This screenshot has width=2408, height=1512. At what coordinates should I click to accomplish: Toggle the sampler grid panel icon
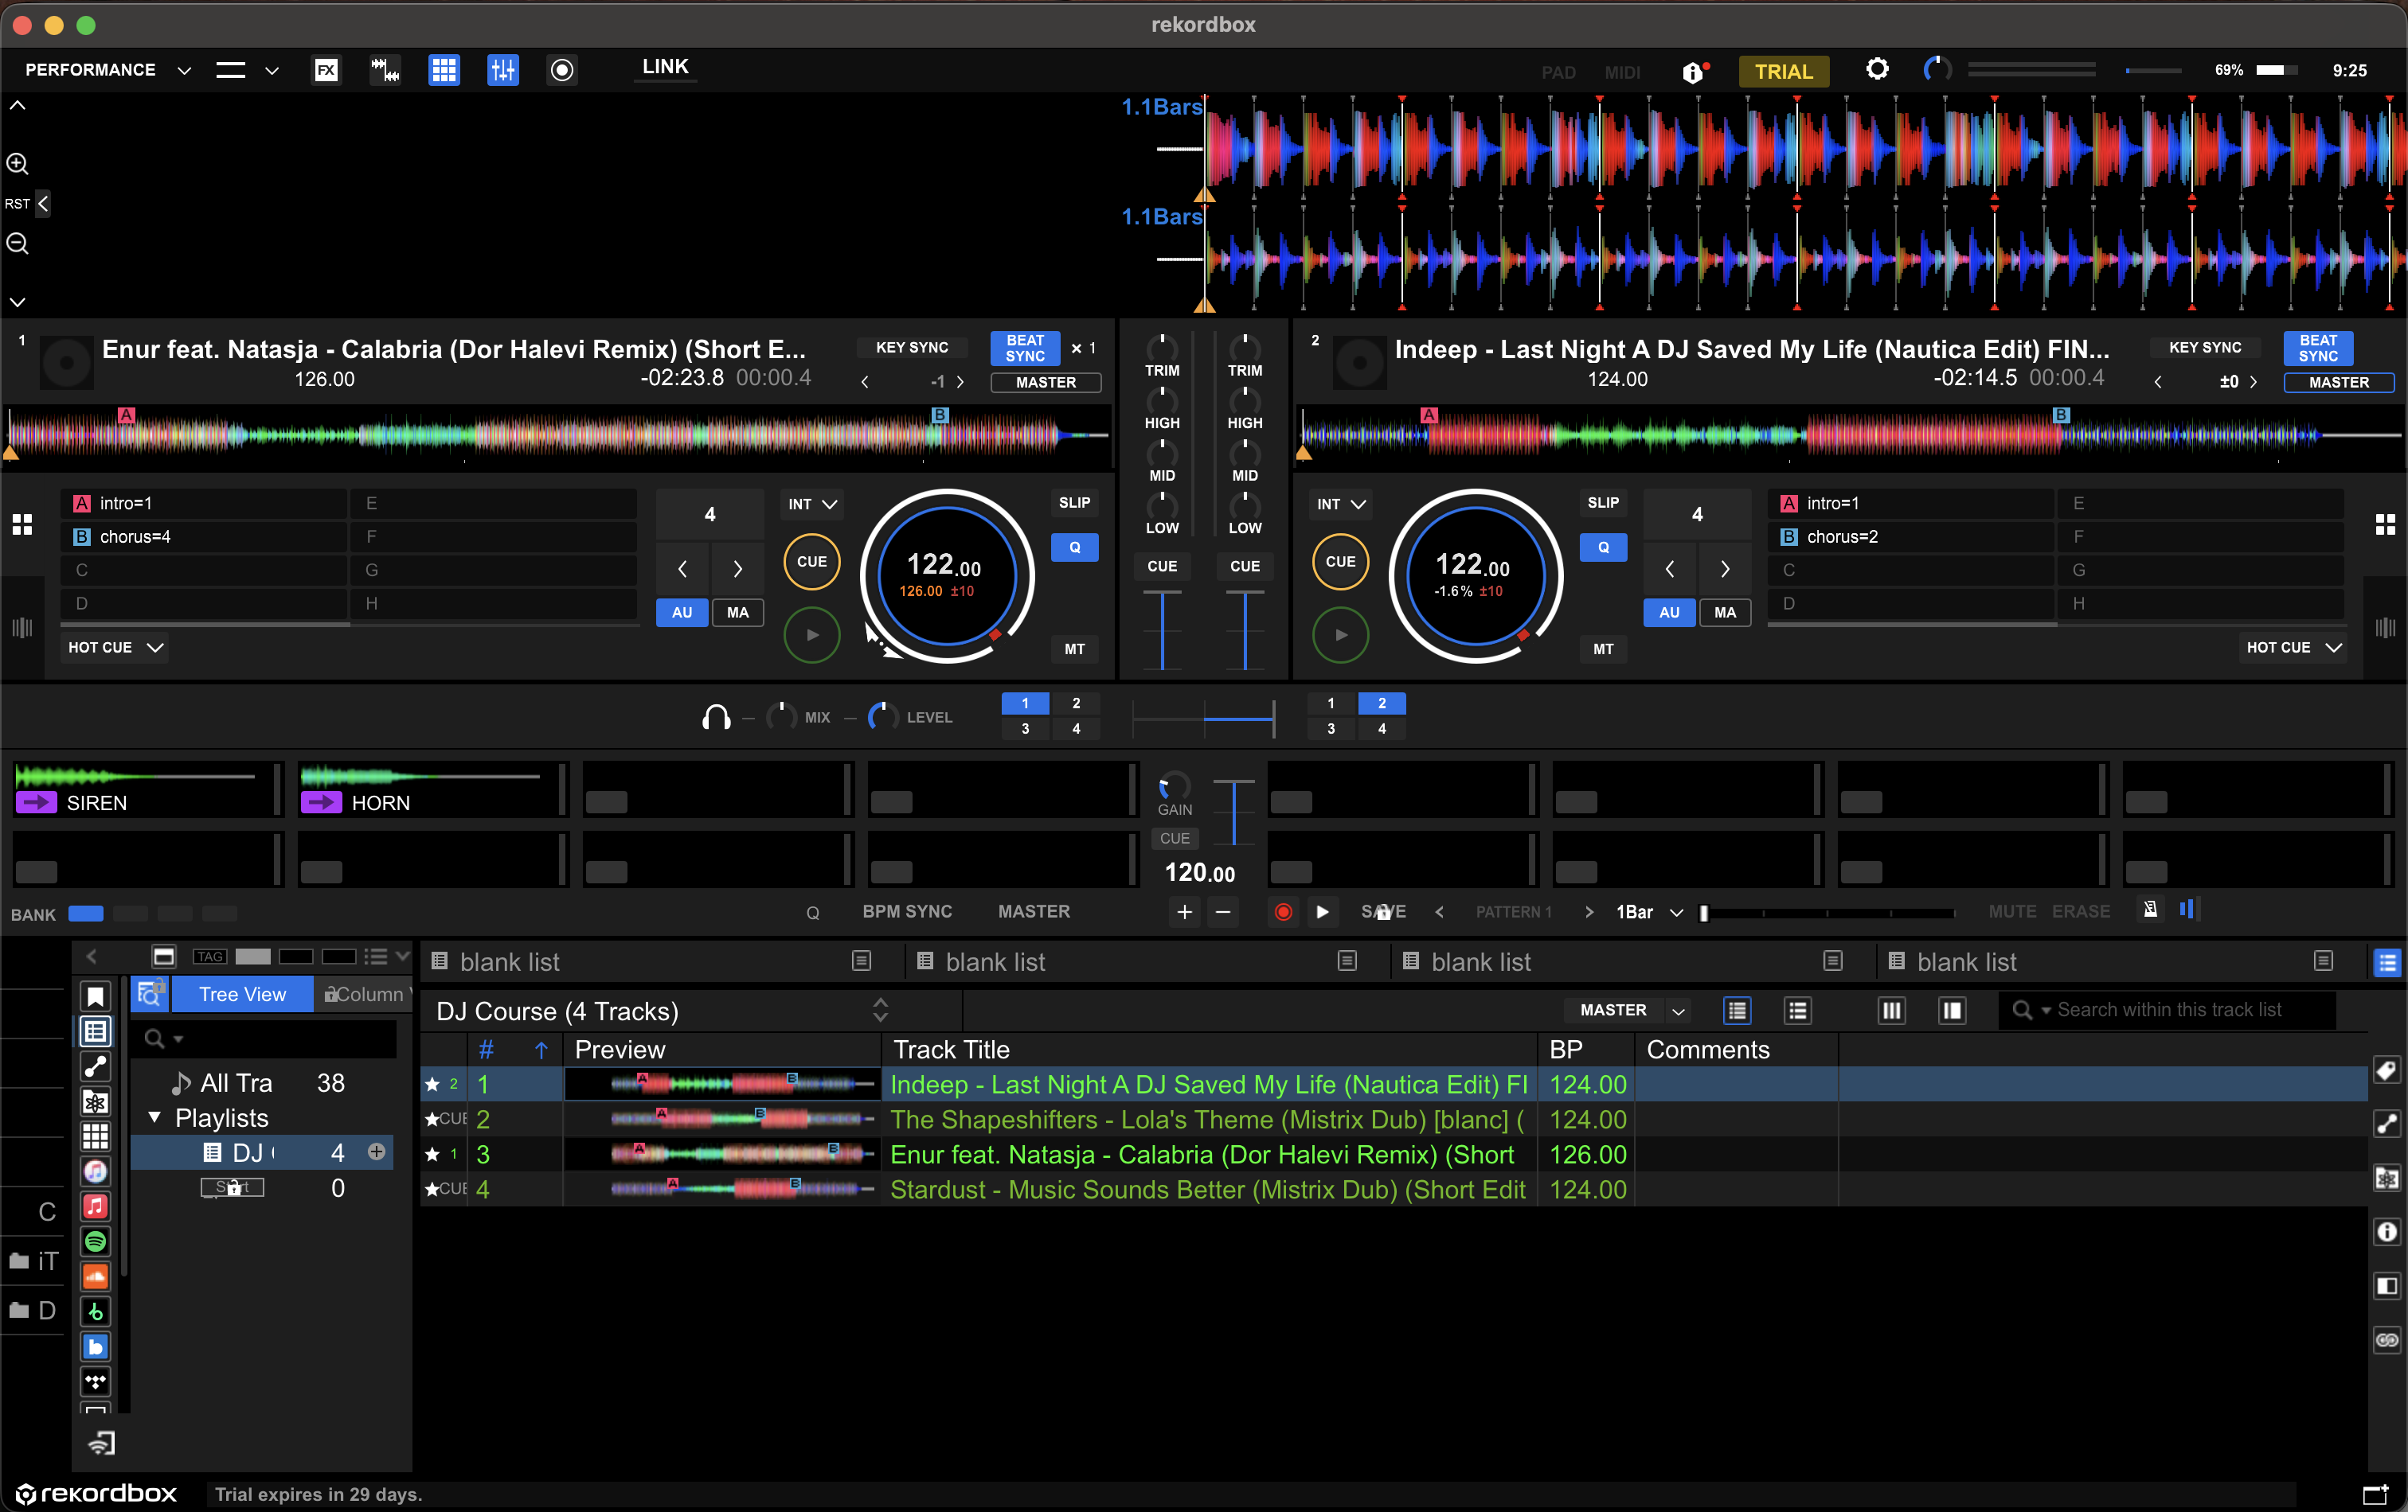coord(444,70)
